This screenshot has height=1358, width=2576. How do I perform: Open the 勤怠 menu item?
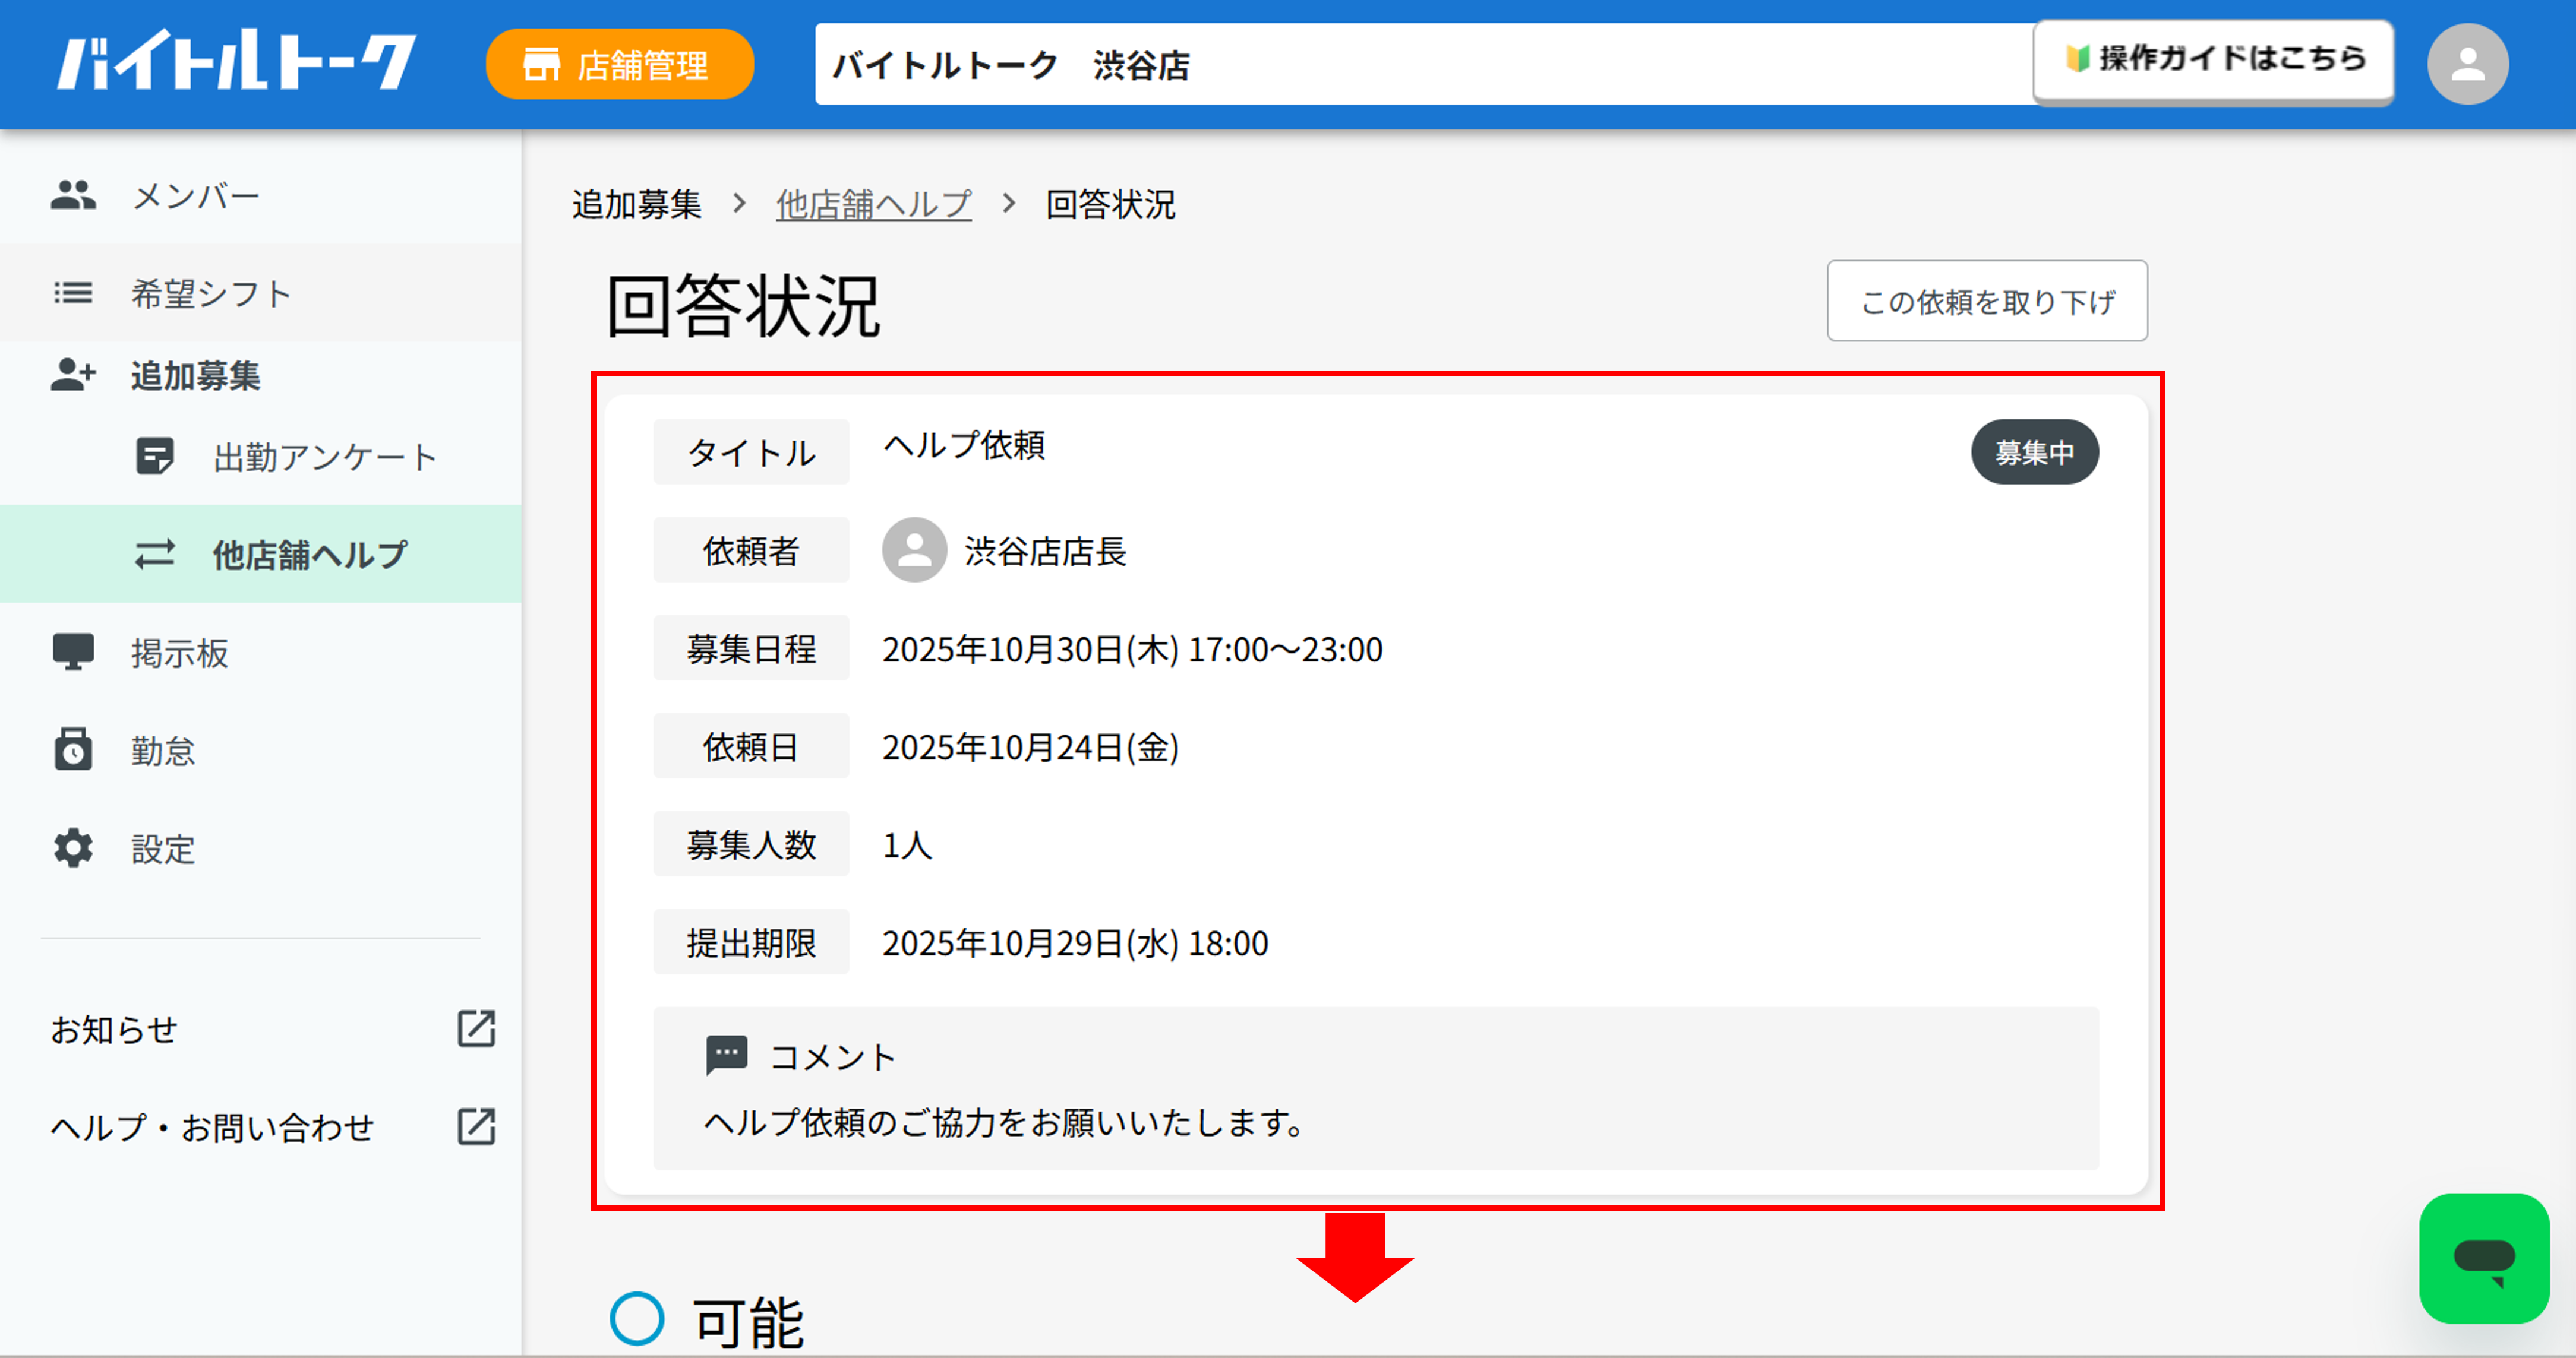point(260,751)
